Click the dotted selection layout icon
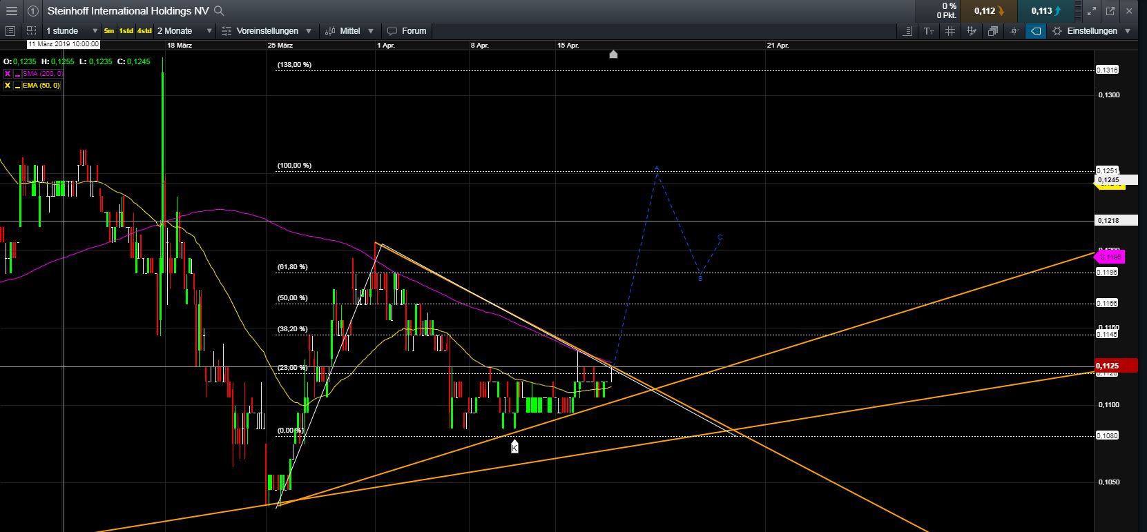The image size is (1147, 532). [x=32, y=31]
